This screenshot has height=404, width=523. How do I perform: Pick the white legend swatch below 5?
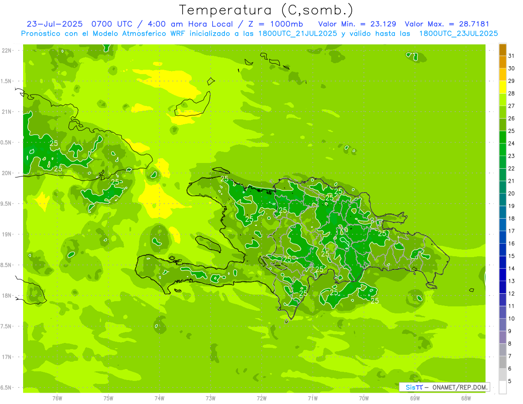503,387
